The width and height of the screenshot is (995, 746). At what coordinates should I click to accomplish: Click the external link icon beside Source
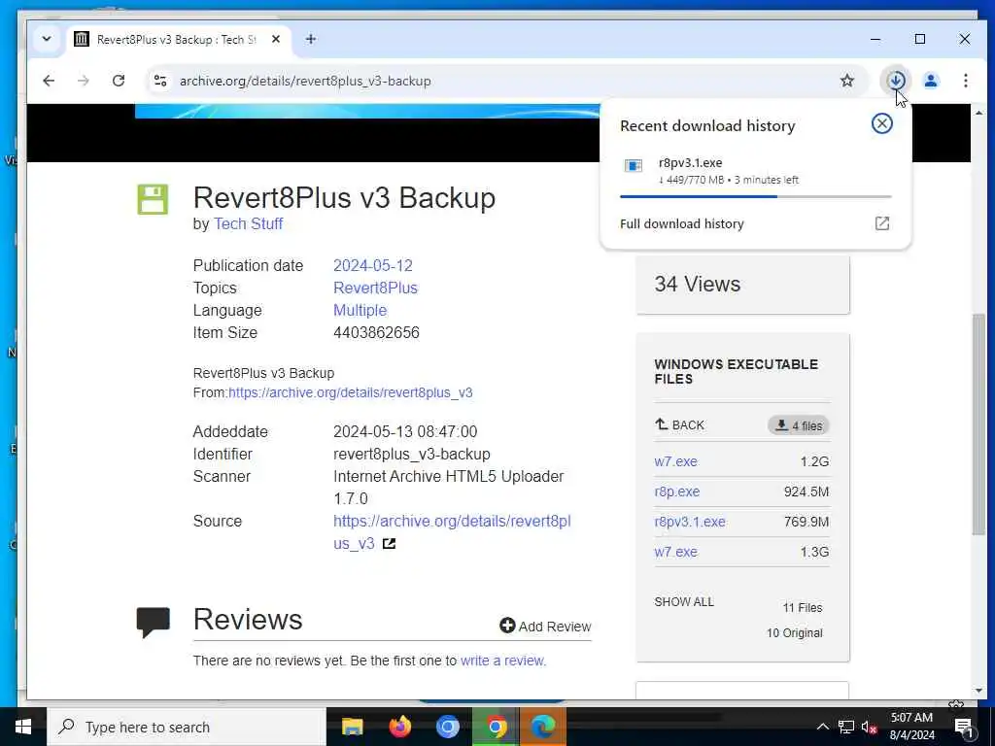tap(389, 544)
